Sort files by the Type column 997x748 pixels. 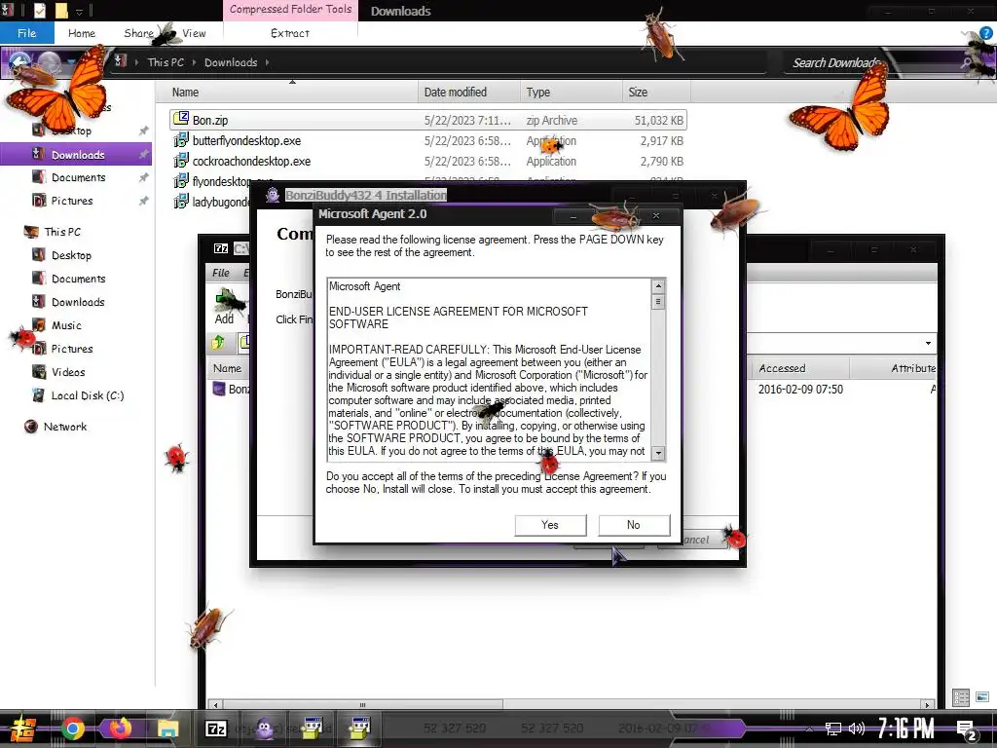[571, 93]
